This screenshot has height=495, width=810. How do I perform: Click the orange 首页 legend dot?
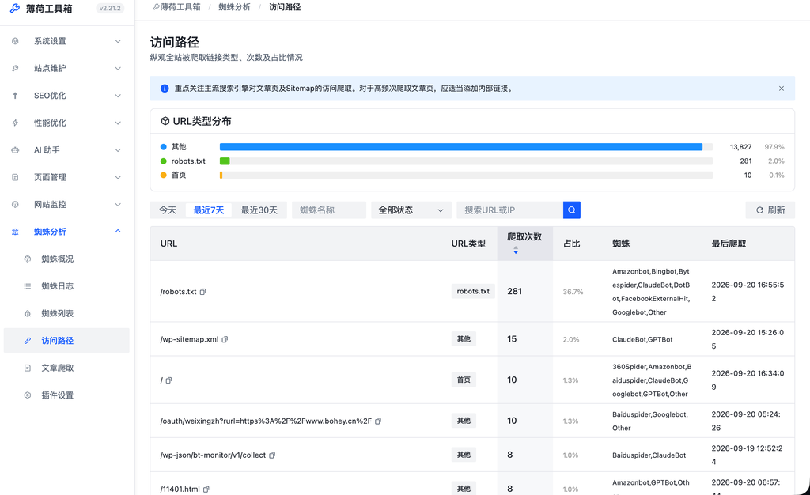[x=163, y=176]
